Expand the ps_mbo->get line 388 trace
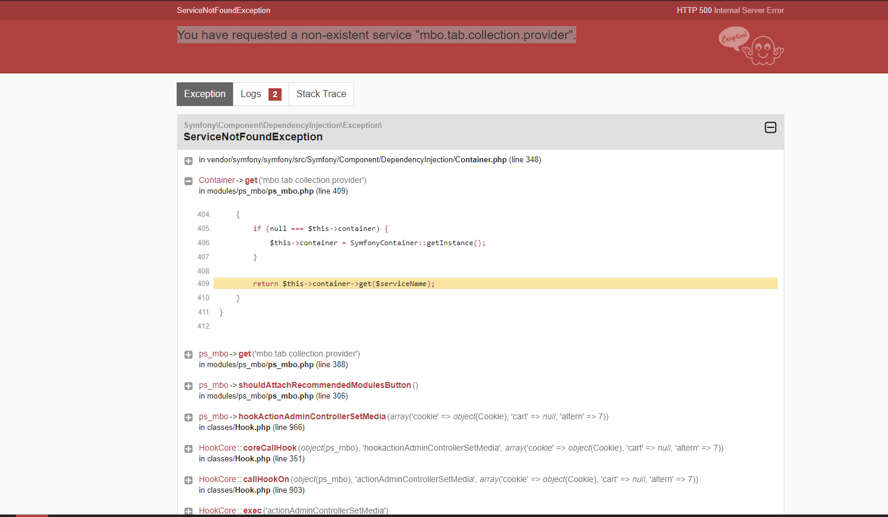Screen dimensions: 888x517 189,355
